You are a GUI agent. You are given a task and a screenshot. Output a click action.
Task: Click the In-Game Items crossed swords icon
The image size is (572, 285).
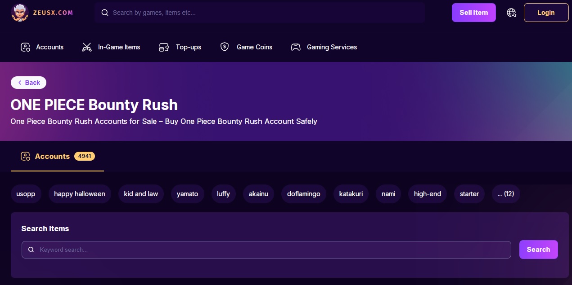(87, 47)
